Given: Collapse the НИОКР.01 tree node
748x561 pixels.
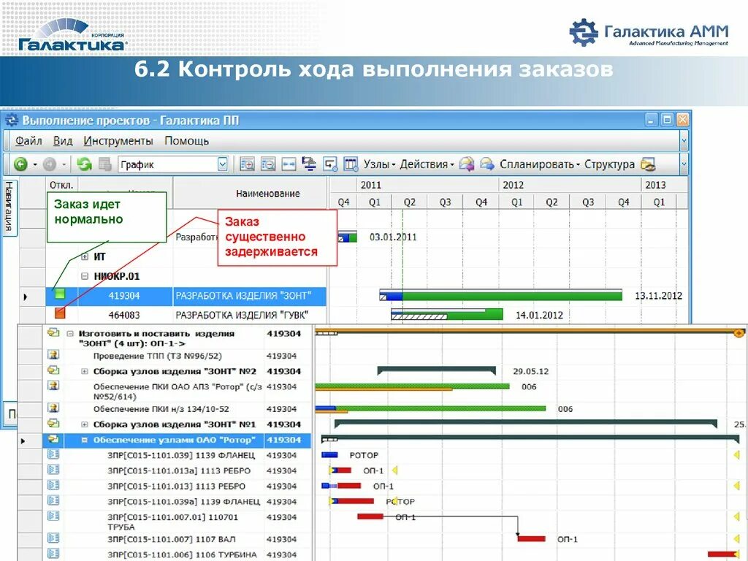Looking at the screenshot, I should (x=85, y=276).
